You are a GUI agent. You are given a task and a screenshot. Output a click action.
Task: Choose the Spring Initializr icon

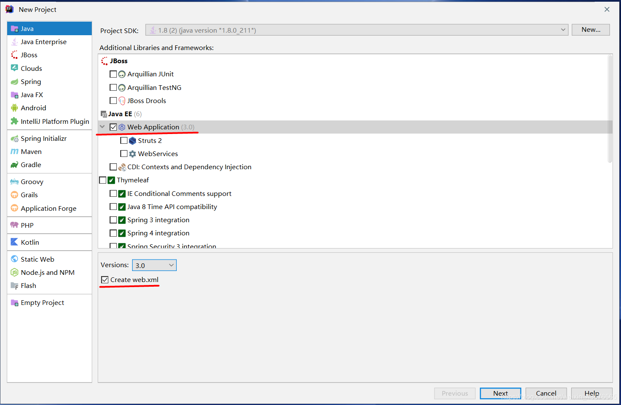point(14,138)
